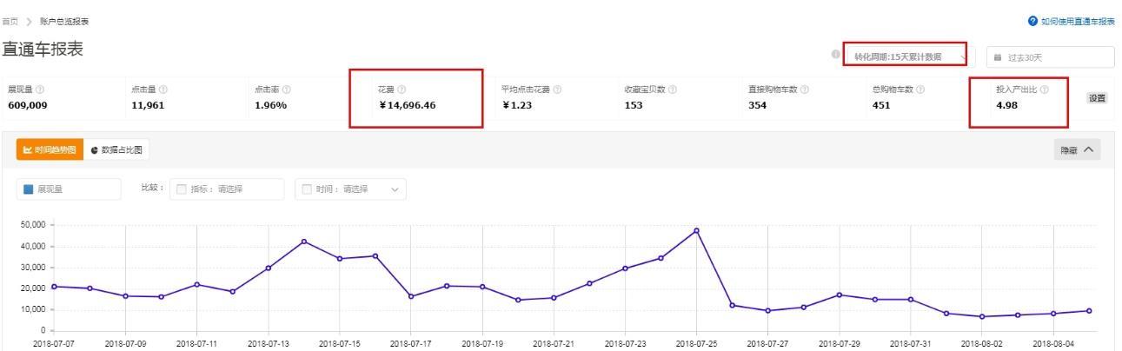1122x351 pixels.
Task: Click the 平均点击花费 value ¥1.23
Action: [517, 106]
